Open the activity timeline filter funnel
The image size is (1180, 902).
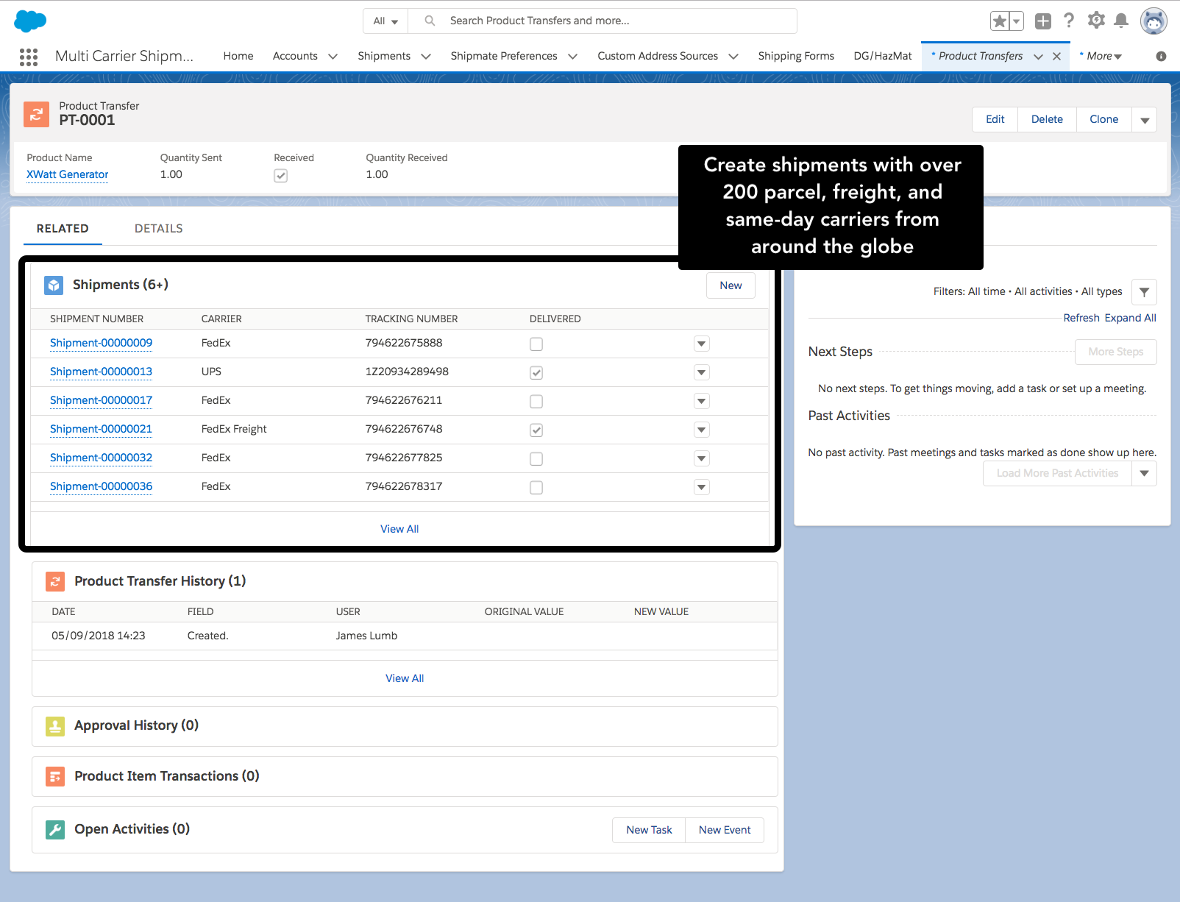(x=1144, y=291)
